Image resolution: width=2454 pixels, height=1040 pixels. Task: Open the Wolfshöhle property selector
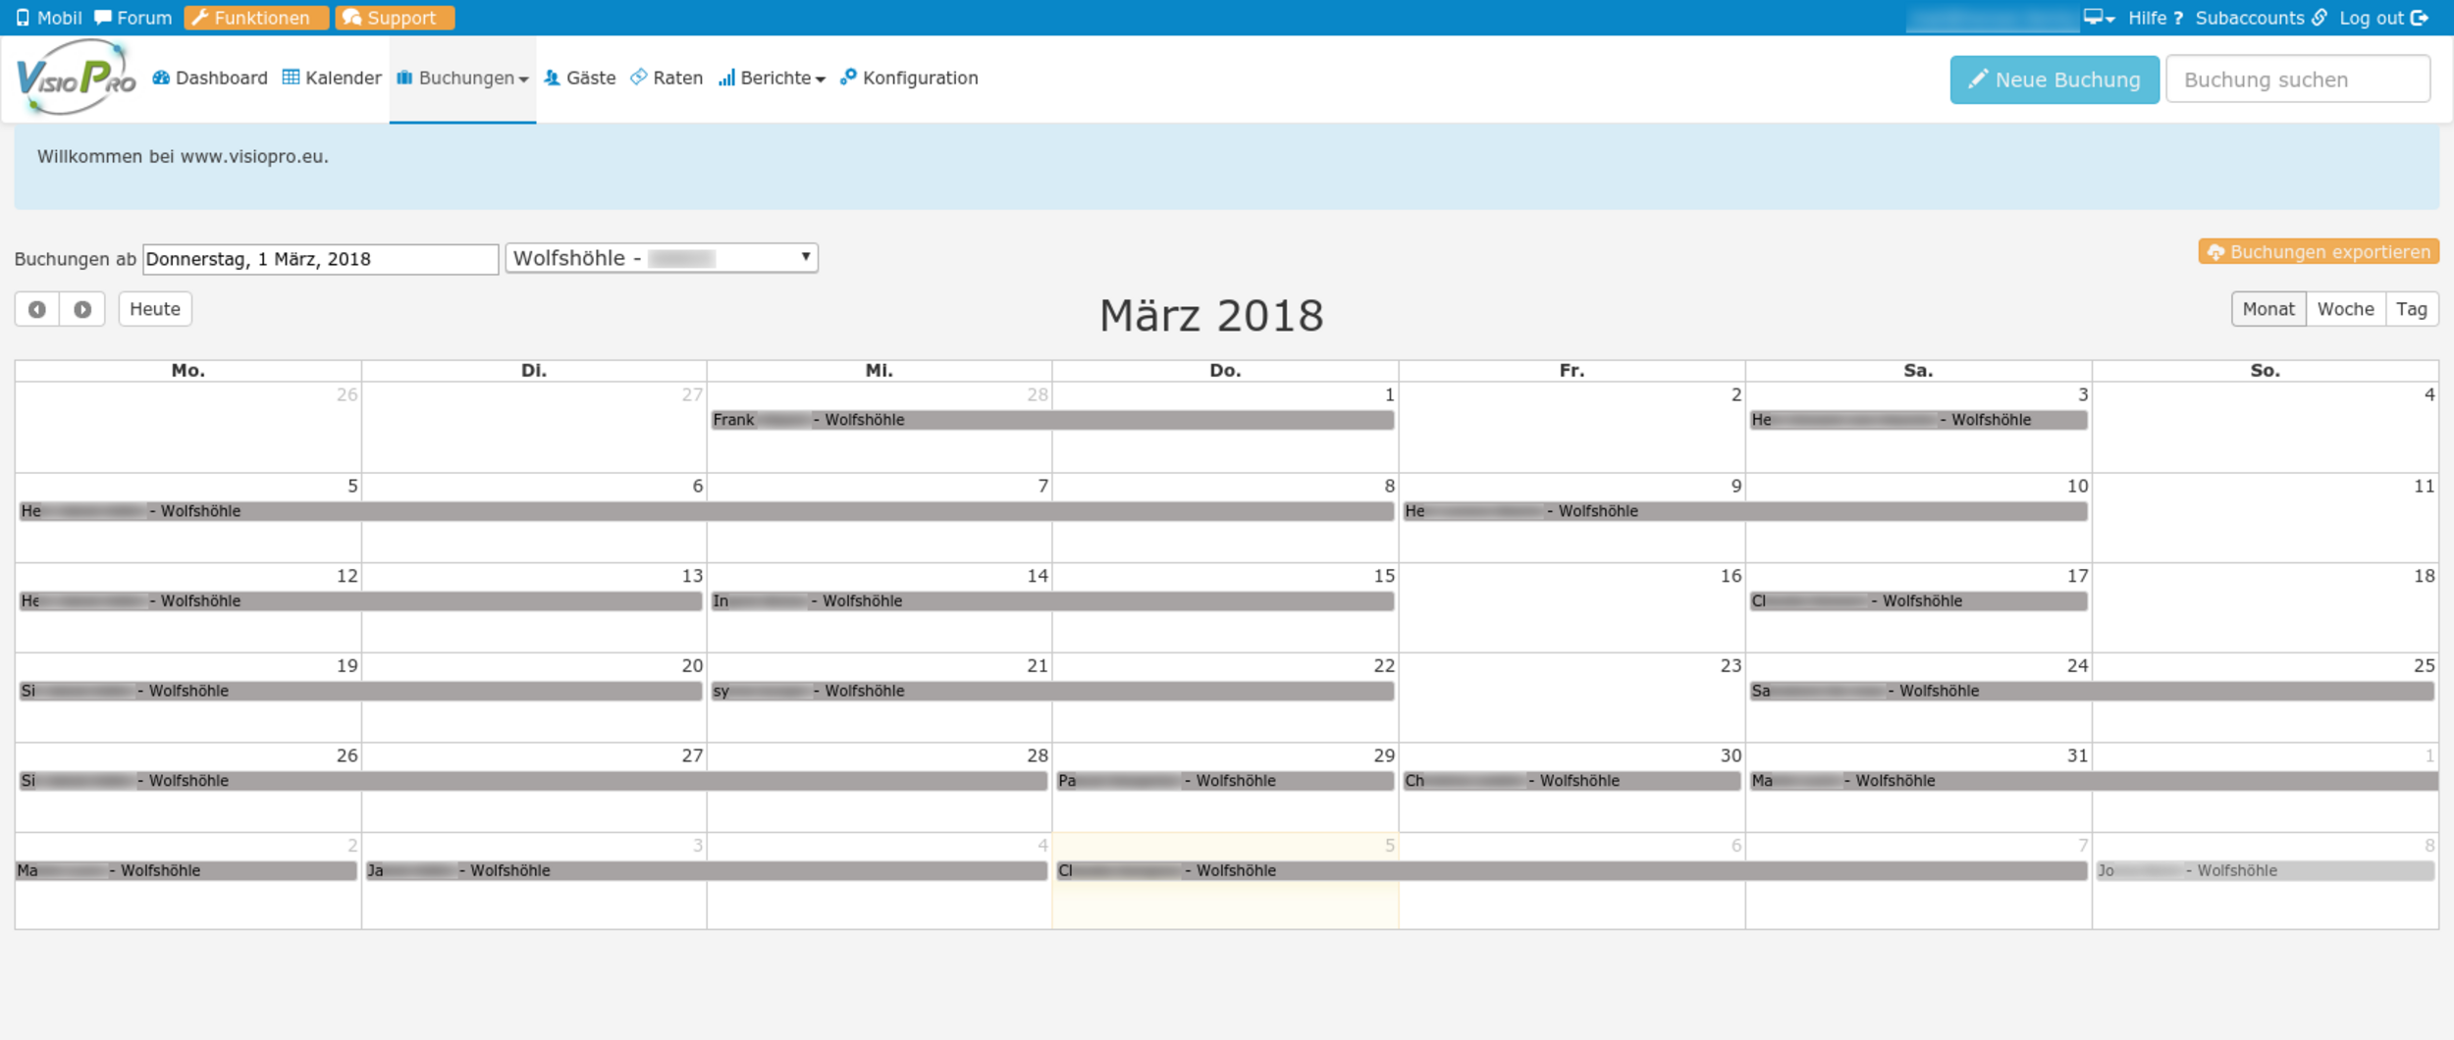[x=662, y=258]
